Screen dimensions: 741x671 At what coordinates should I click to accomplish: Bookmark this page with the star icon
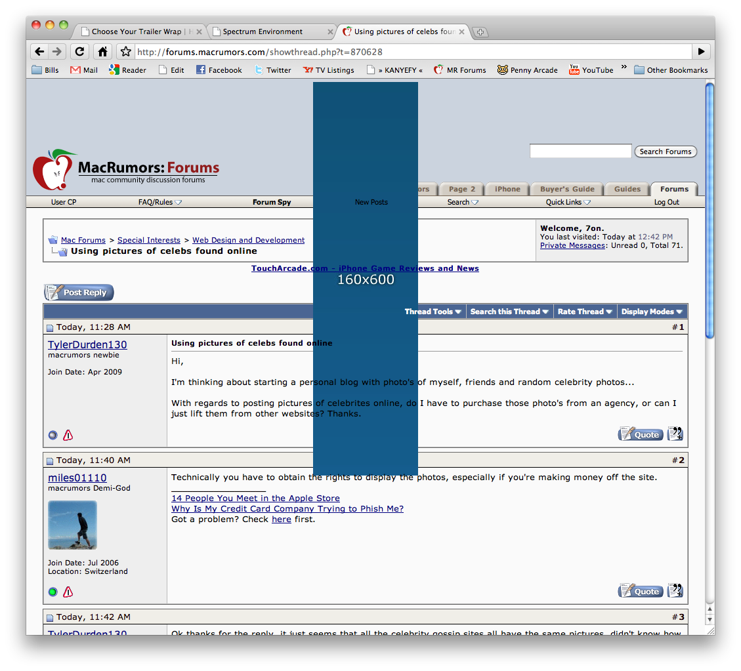126,51
